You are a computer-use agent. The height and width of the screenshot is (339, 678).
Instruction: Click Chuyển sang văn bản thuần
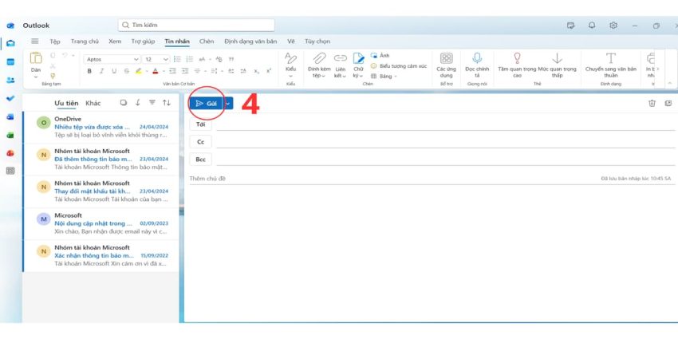coord(610,65)
